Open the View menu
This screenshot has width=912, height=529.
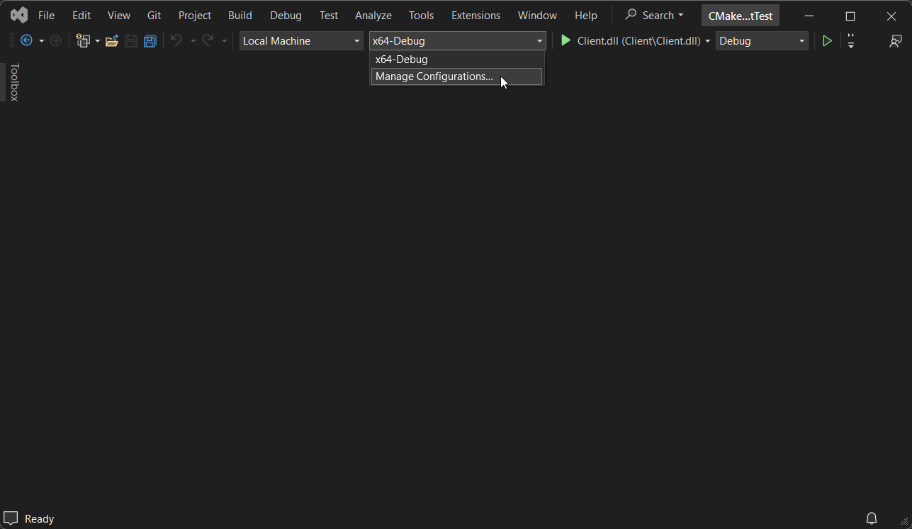[x=119, y=15]
